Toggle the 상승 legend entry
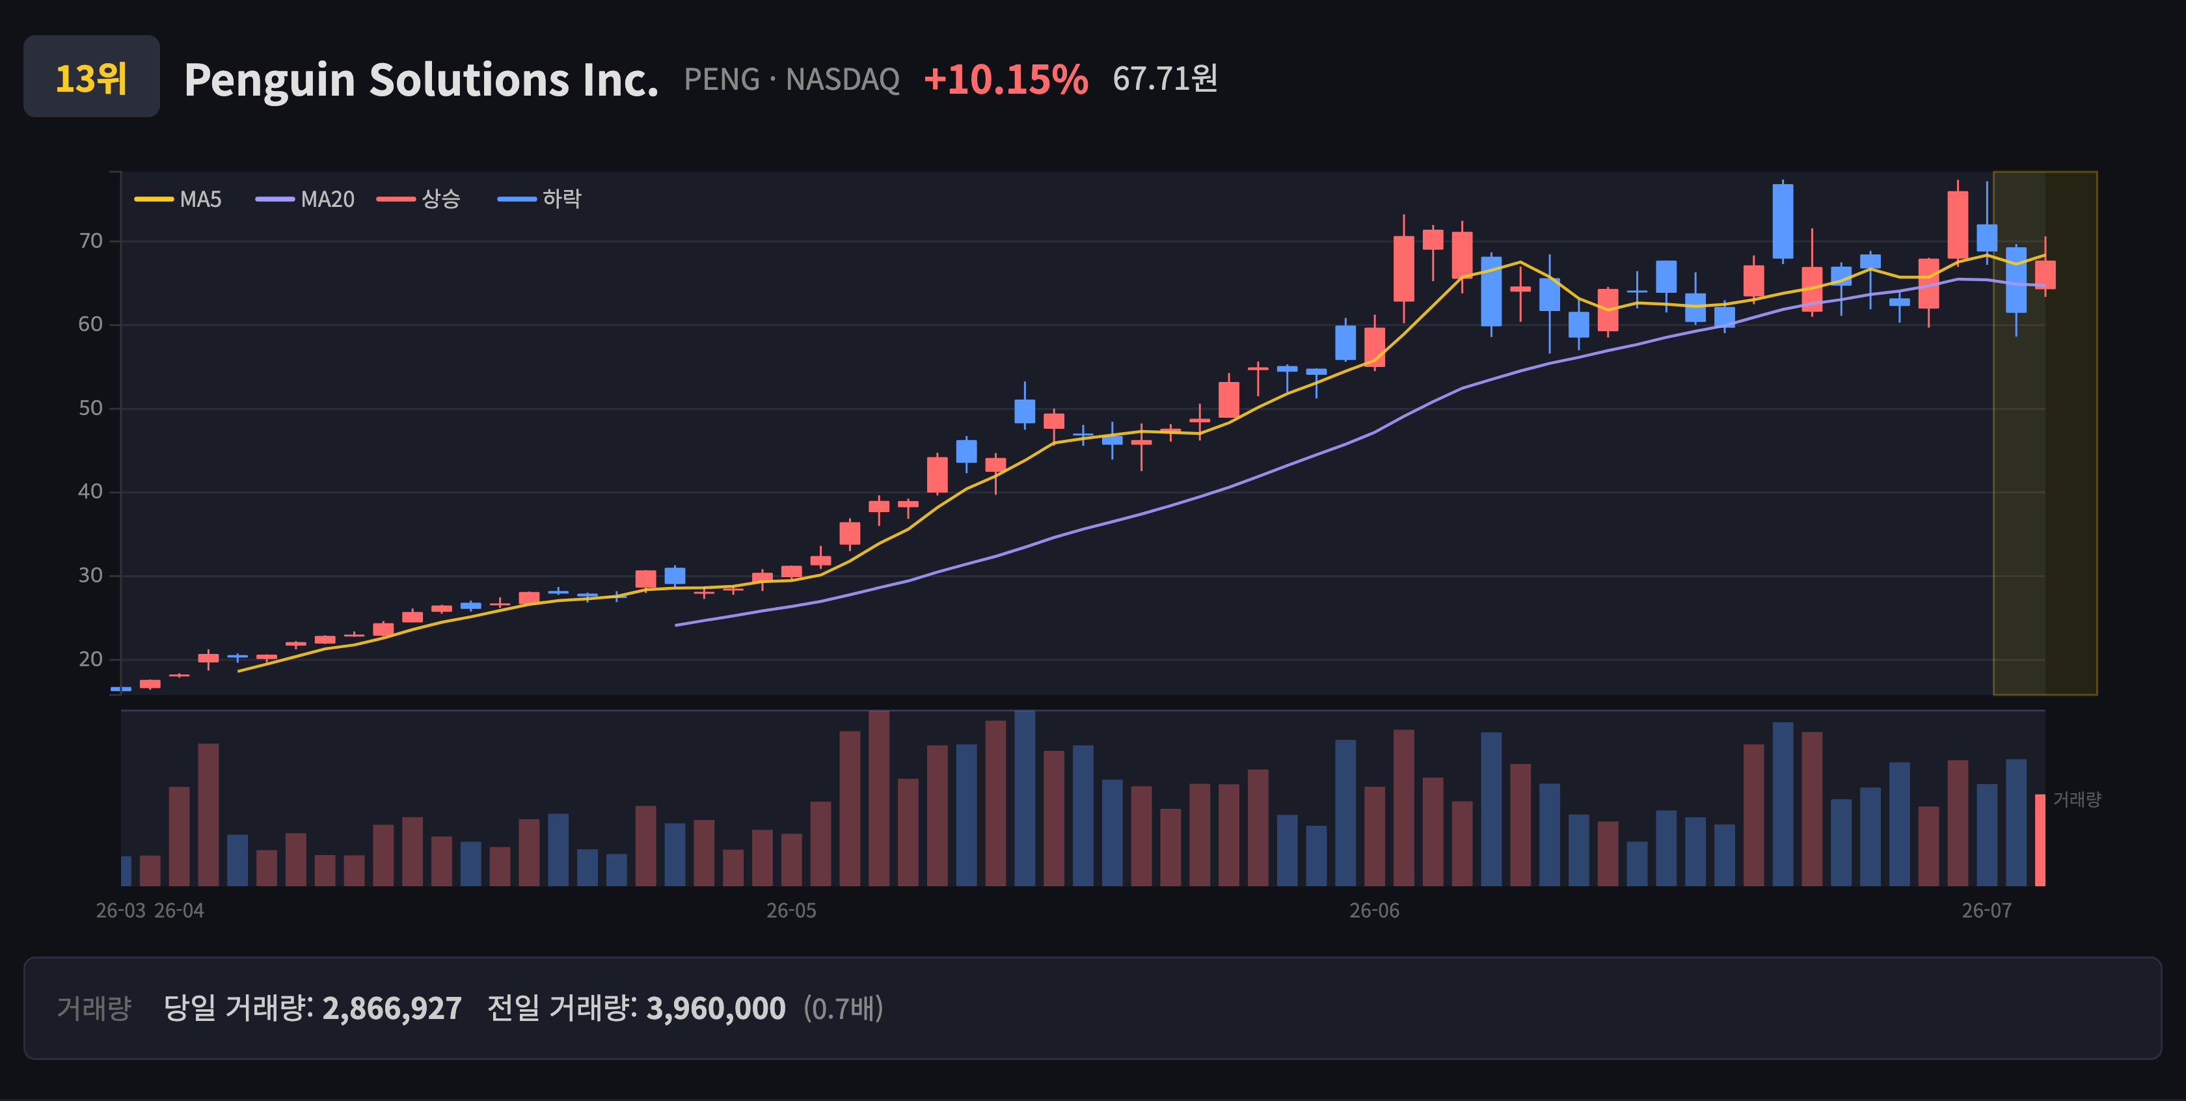This screenshot has height=1101, width=2186. [419, 200]
